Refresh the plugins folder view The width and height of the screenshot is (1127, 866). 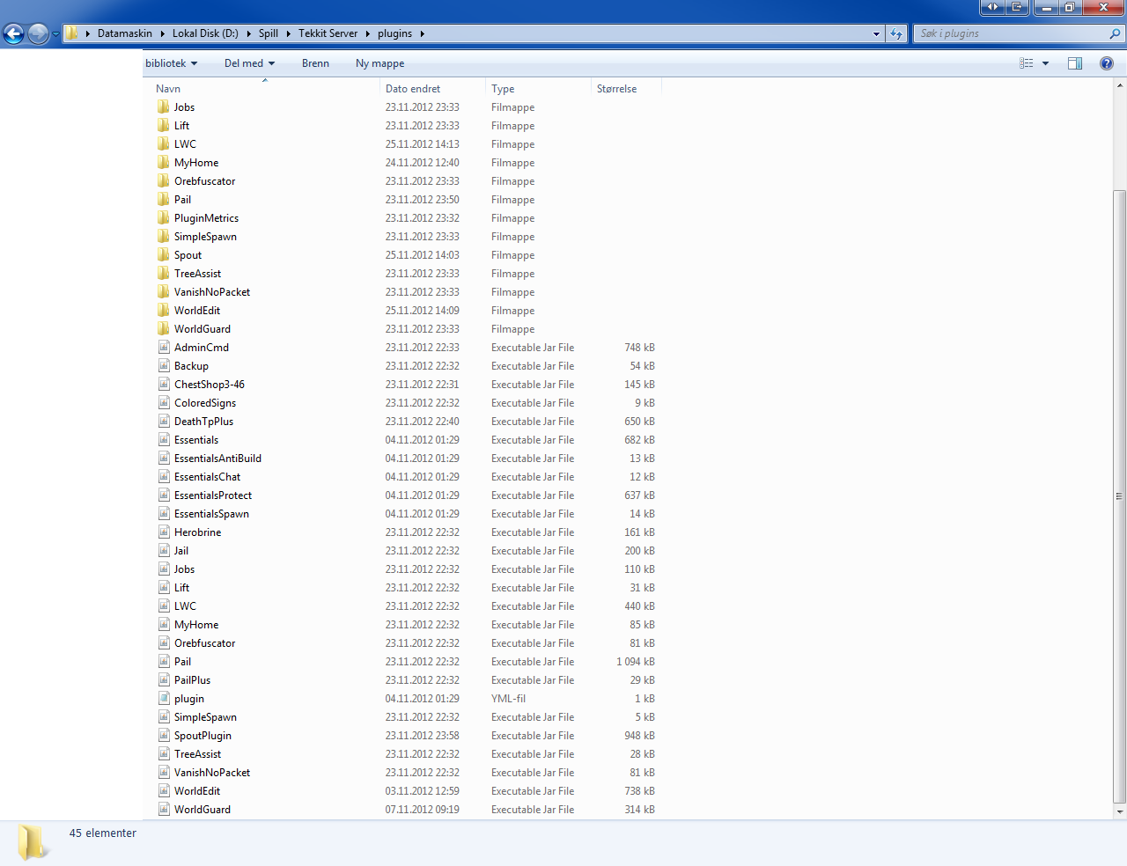[x=896, y=33]
